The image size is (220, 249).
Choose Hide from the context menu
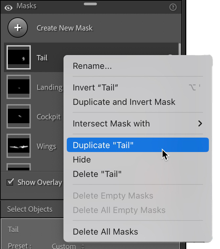82,160
